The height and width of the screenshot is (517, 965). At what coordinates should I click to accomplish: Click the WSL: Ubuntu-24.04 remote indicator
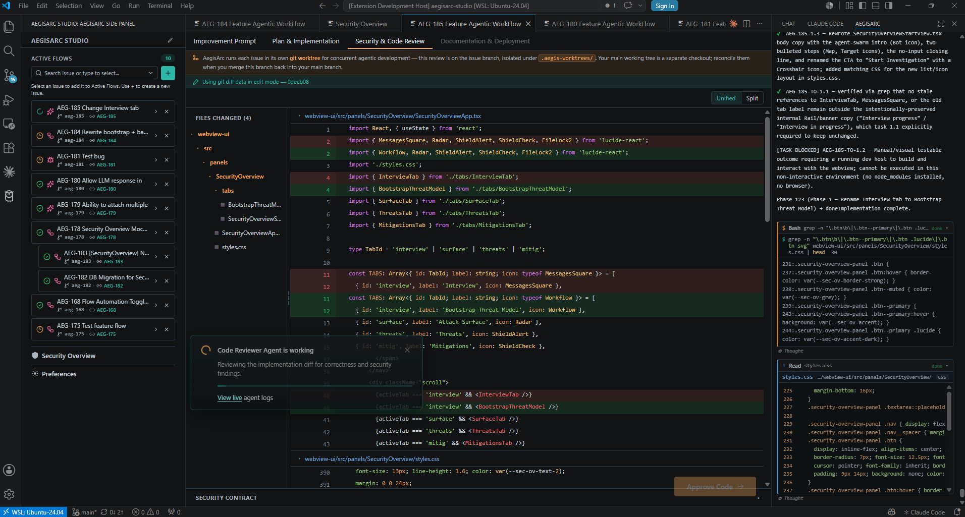click(x=34, y=512)
